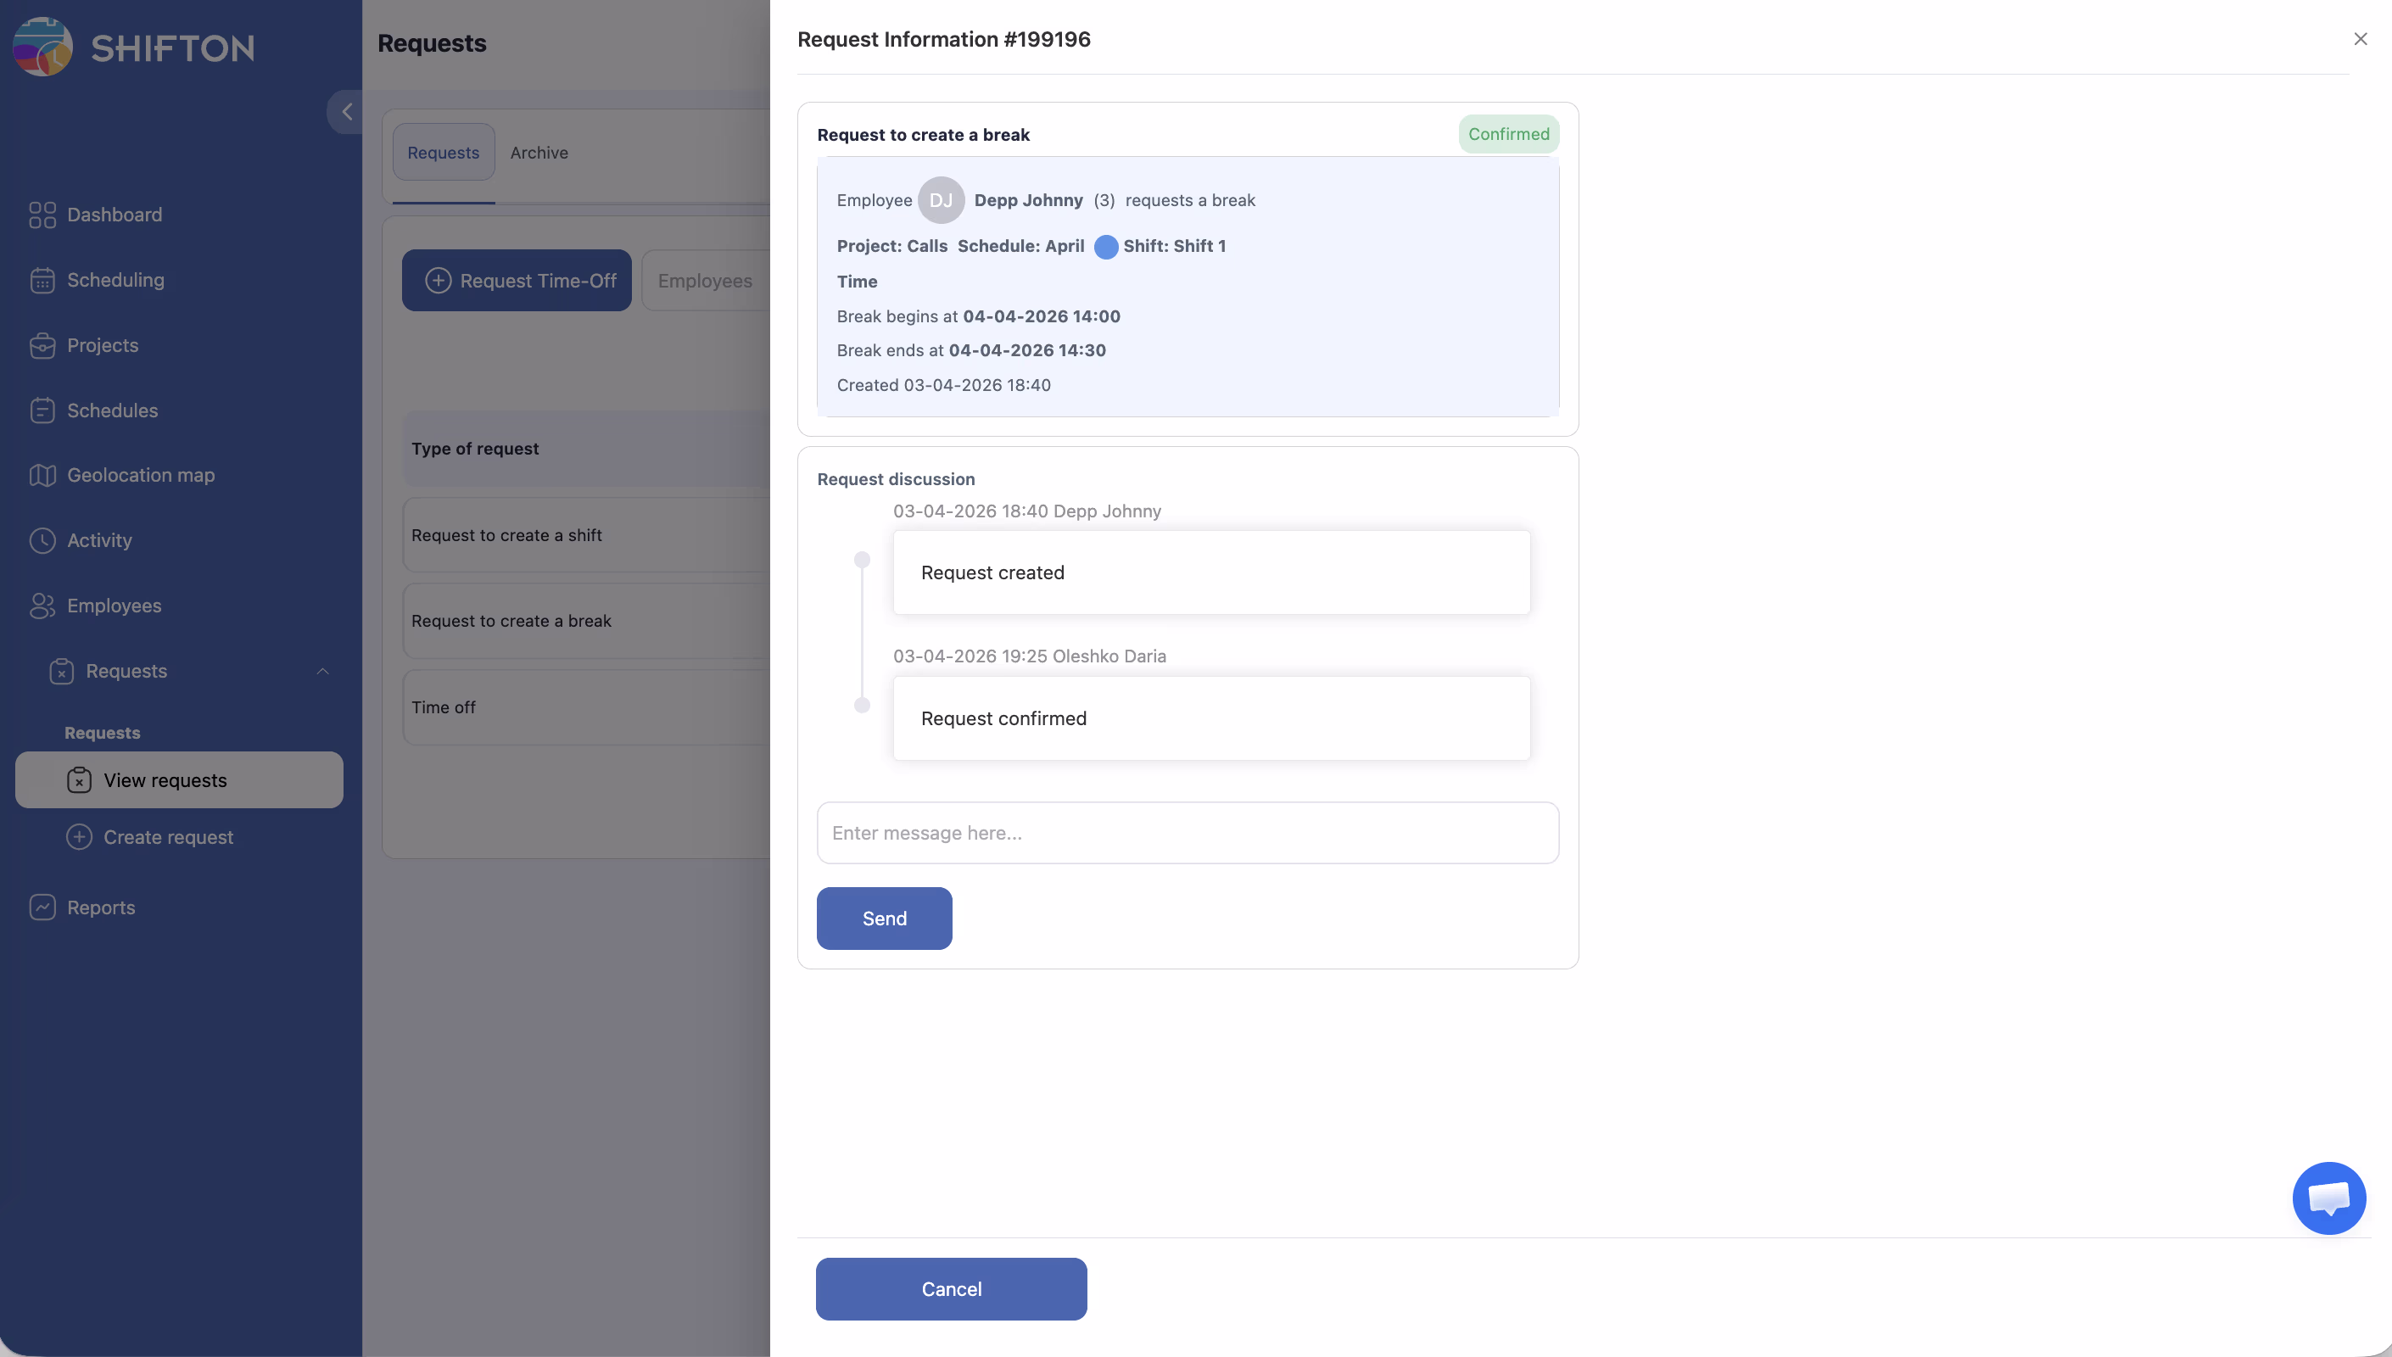The image size is (2392, 1357).
Task: Focus the Enter message here field
Action: pos(1188,833)
